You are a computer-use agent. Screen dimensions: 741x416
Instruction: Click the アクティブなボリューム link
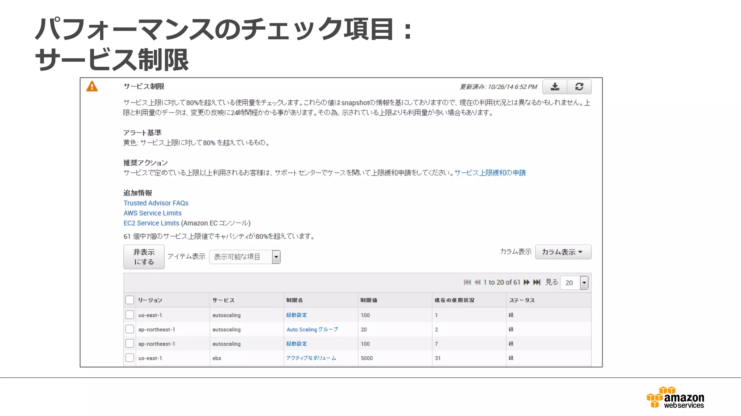tap(311, 358)
